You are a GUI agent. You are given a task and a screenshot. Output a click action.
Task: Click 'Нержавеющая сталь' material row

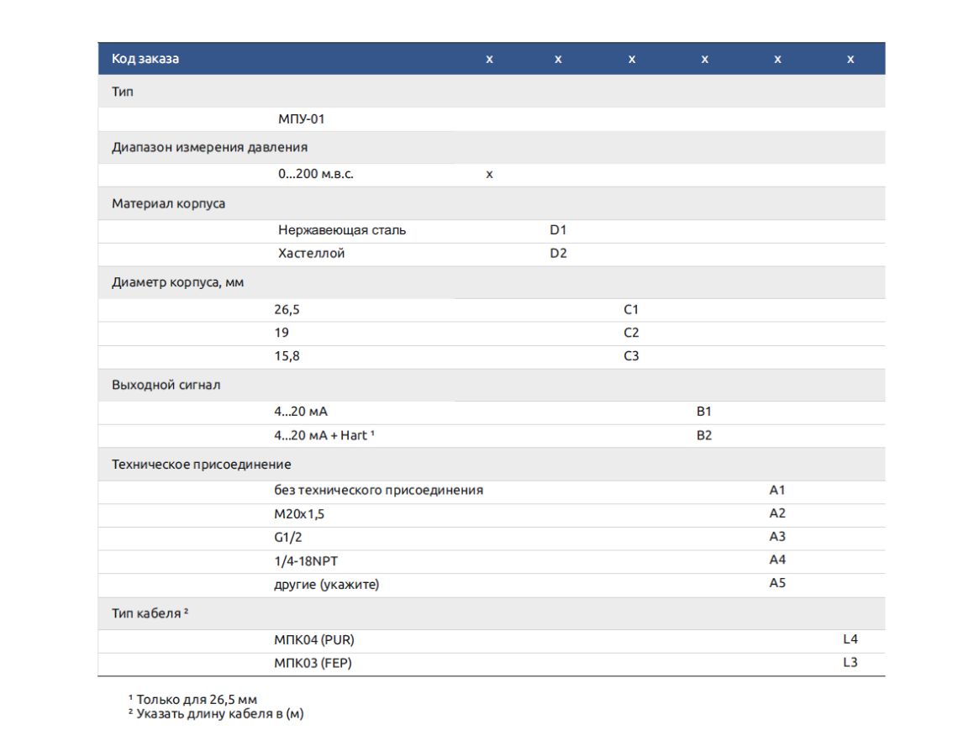click(x=341, y=230)
